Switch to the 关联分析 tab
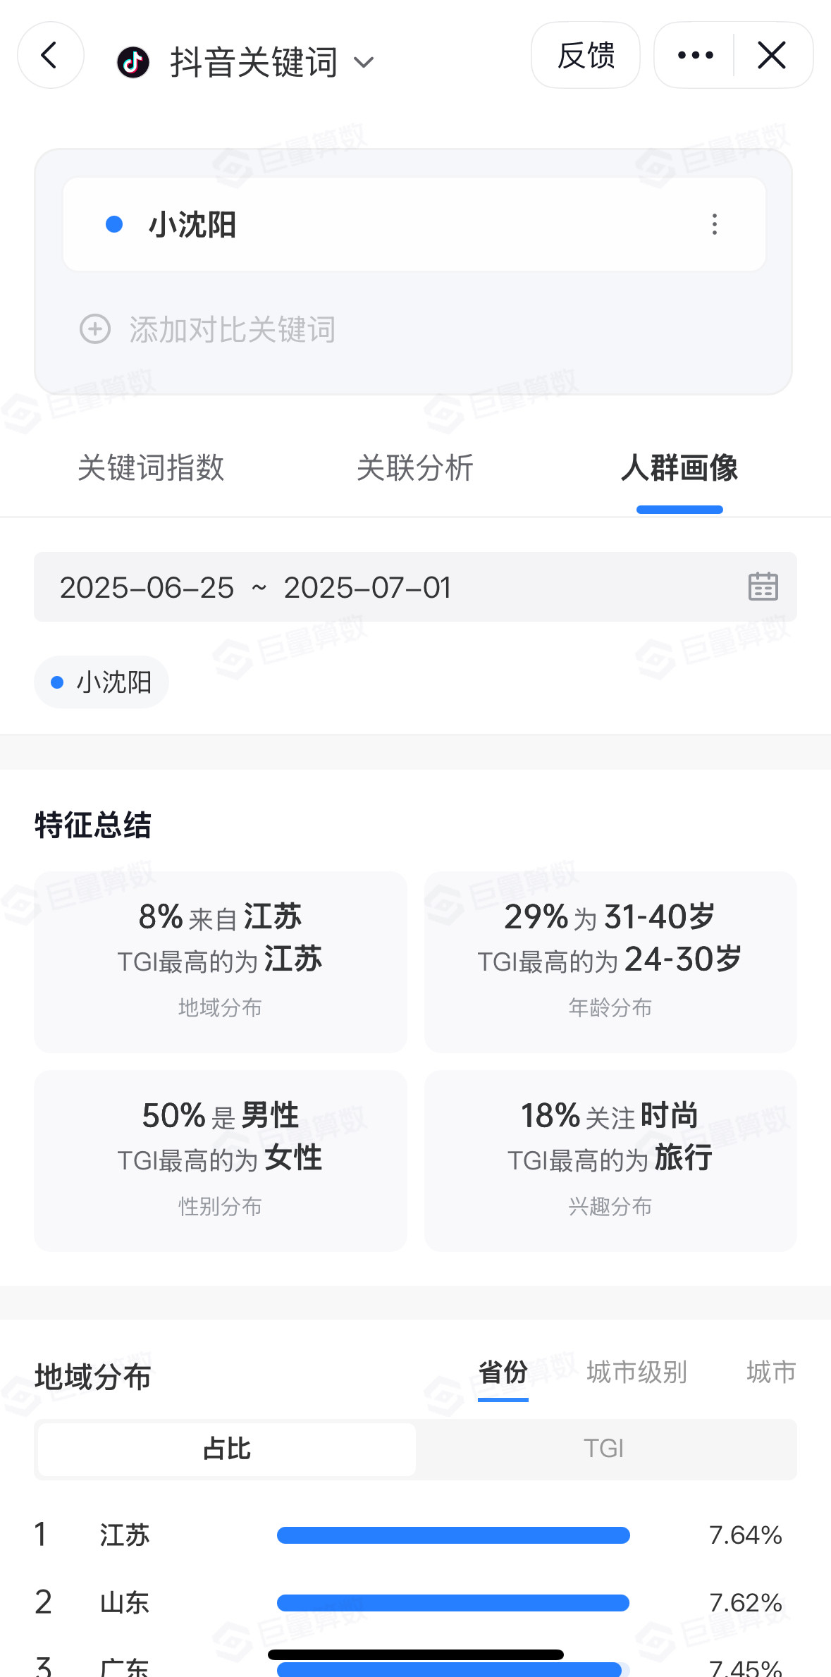 coord(415,467)
